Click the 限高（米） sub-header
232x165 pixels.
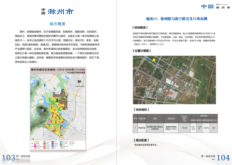coord(214,120)
